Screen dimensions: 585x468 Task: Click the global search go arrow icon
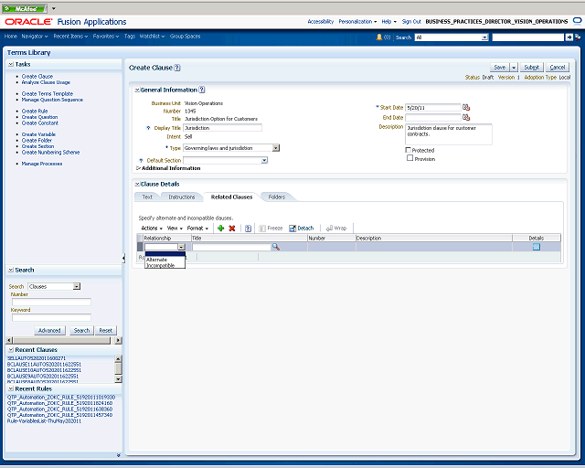click(569, 37)
